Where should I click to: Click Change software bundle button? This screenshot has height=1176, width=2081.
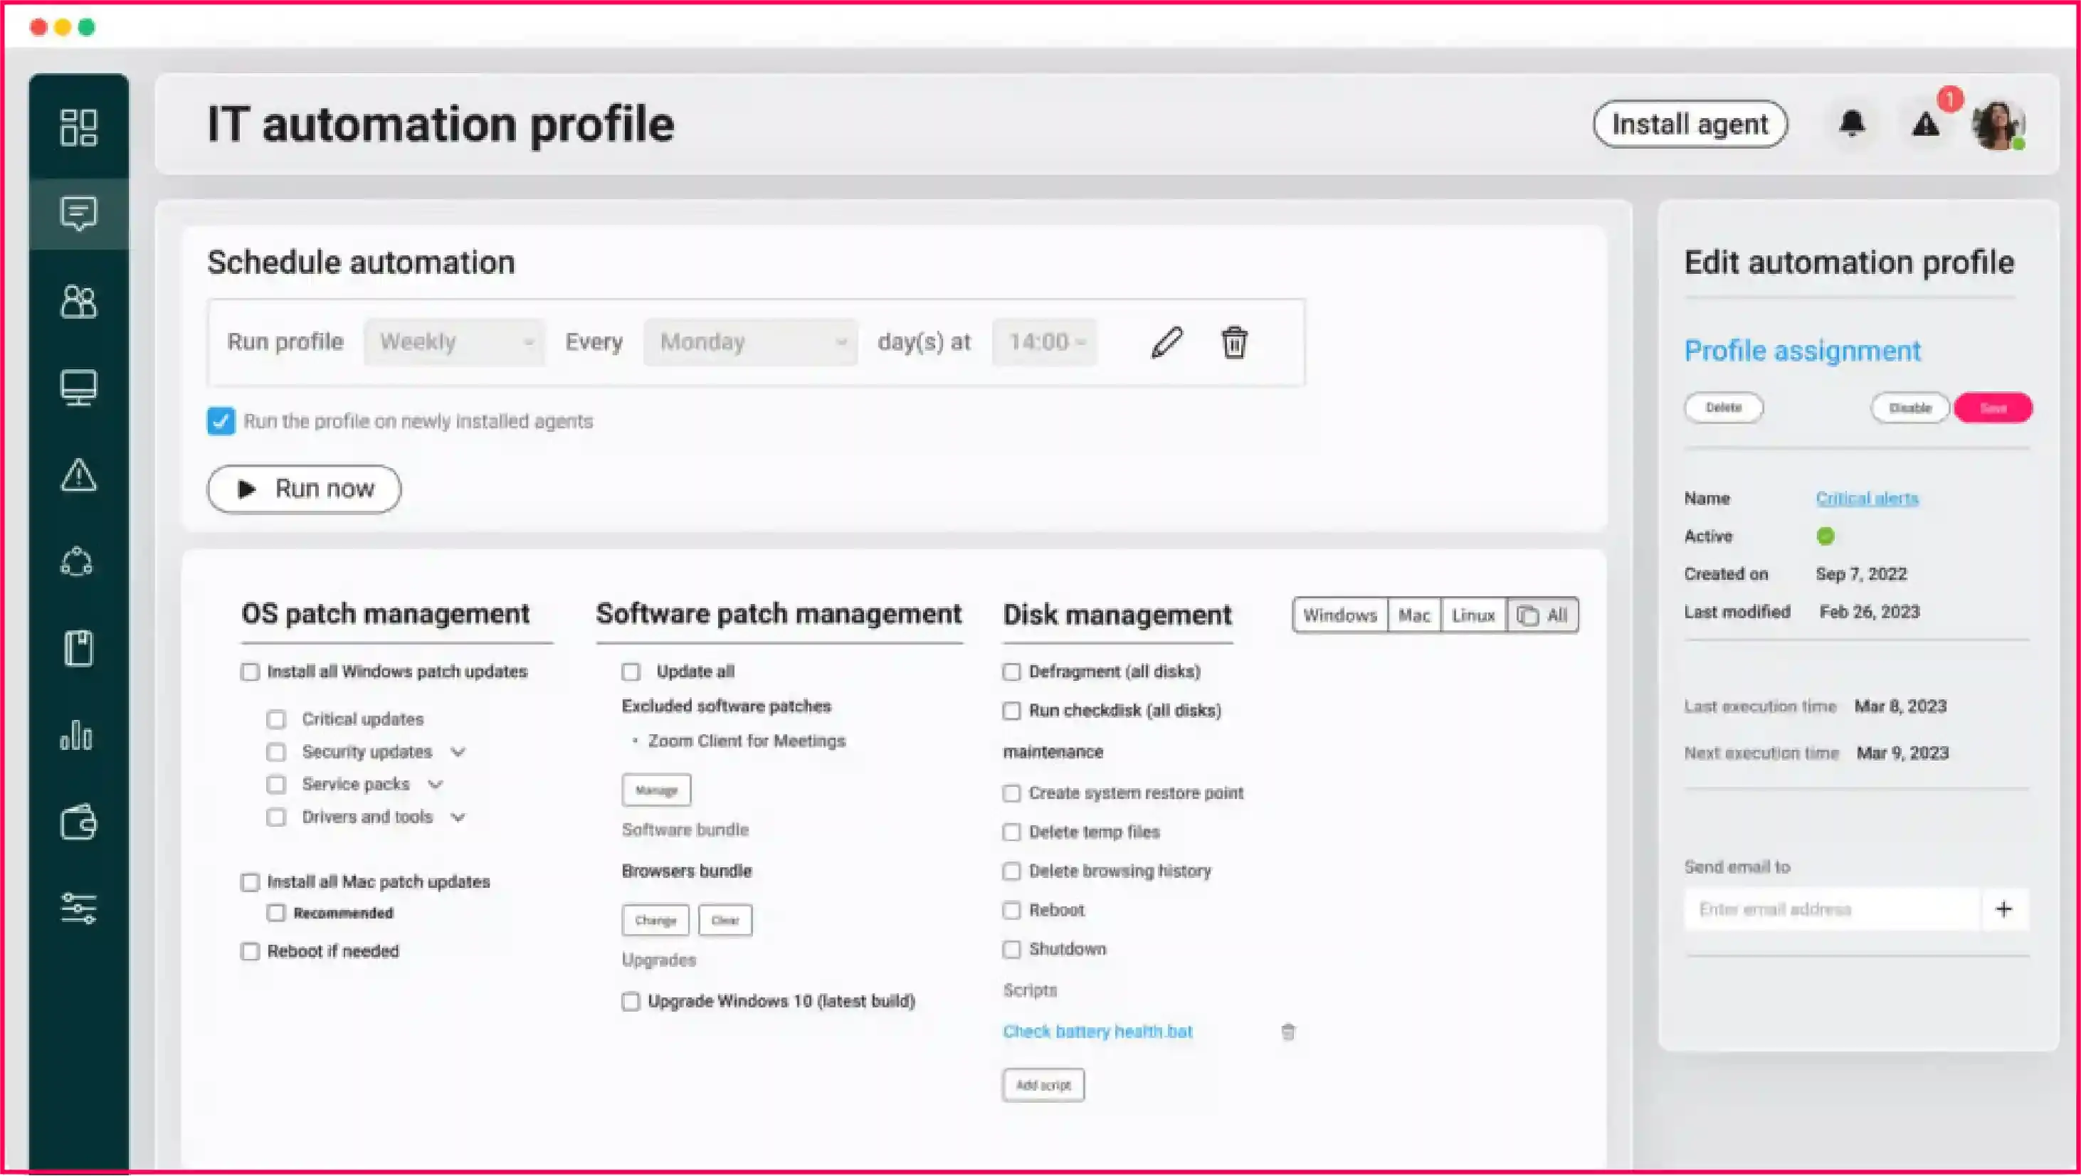(655, 920)
